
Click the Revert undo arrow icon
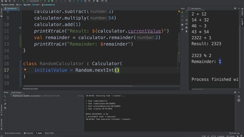pos(89,1)
